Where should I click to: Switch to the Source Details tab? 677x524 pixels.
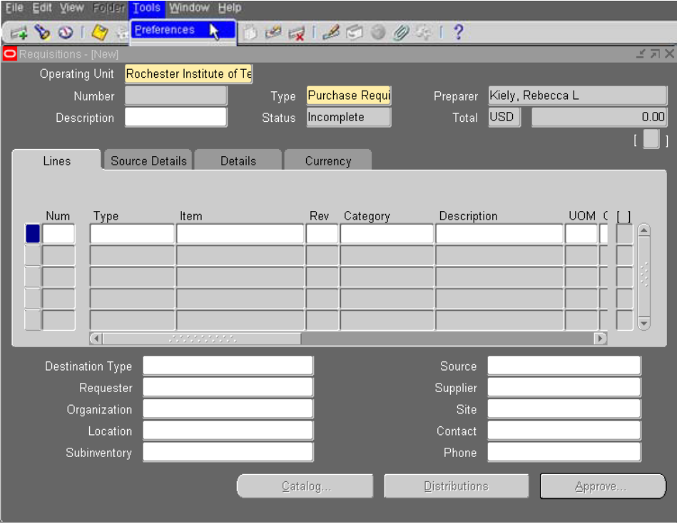148,161
